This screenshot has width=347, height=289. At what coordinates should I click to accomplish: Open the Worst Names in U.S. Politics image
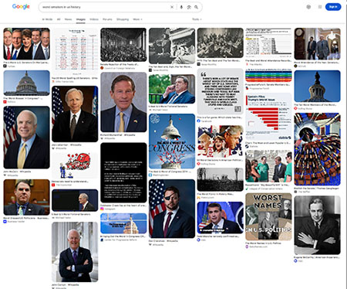[268, 217]
